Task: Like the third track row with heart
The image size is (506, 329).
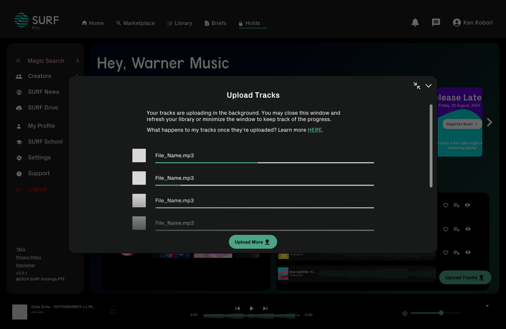Action: tap(446, 253)
